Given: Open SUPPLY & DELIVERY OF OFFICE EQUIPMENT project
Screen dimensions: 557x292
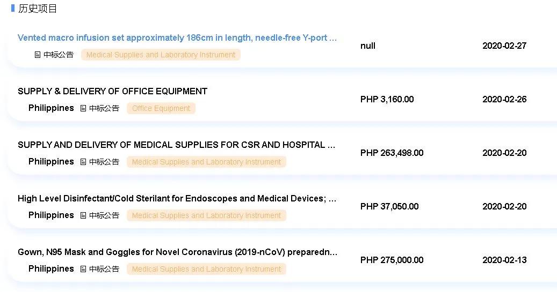Looking at the screenshot, I should click(x=112, y=91).
